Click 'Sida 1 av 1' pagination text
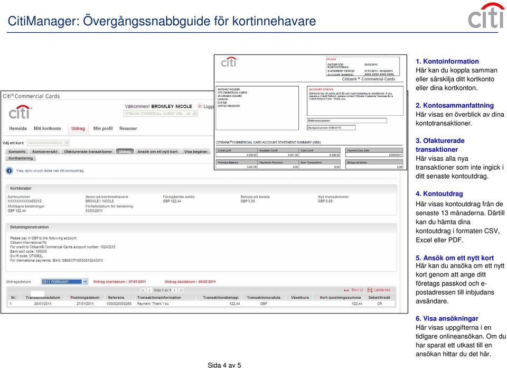 [162, 290]
